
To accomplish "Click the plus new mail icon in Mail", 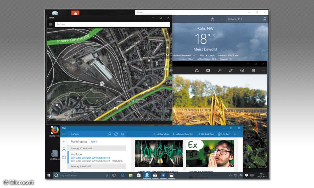I will point(64,141).
